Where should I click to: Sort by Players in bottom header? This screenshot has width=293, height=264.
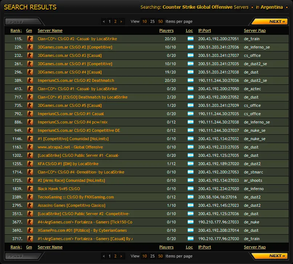(x=166, y=247)
